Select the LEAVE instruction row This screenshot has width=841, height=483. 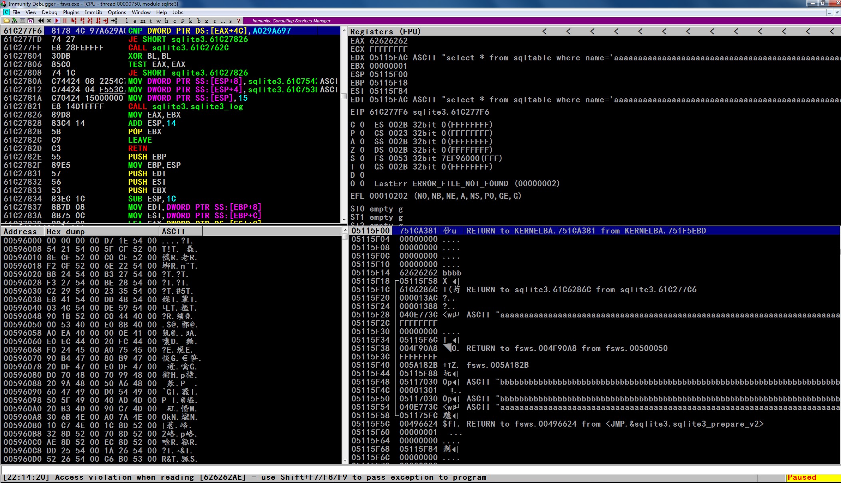click(x=171, y=140)
